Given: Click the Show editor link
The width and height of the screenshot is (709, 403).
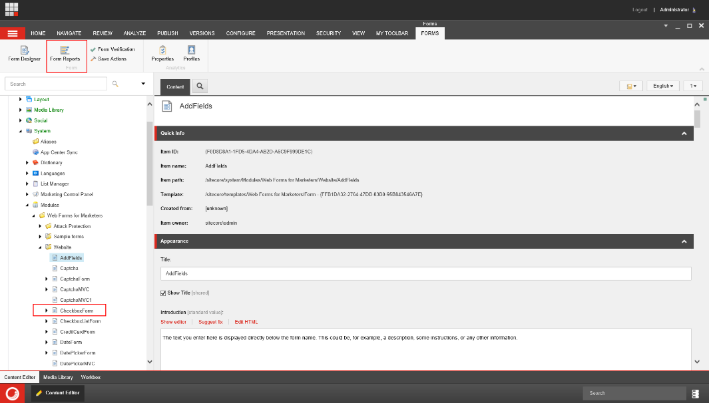Looking at the screenshot, I should click(x=173, y=322).
